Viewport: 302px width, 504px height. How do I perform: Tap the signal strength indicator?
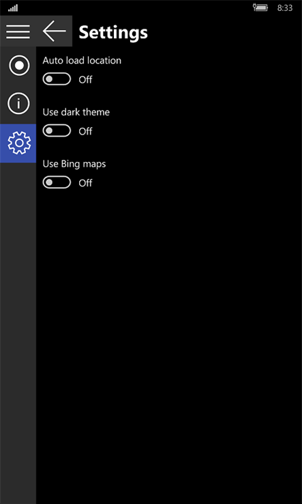point(13,8)
